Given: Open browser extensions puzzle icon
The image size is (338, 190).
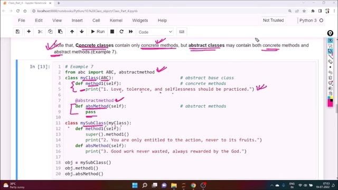Looking at the screenshot, I should tap(313, 11).
